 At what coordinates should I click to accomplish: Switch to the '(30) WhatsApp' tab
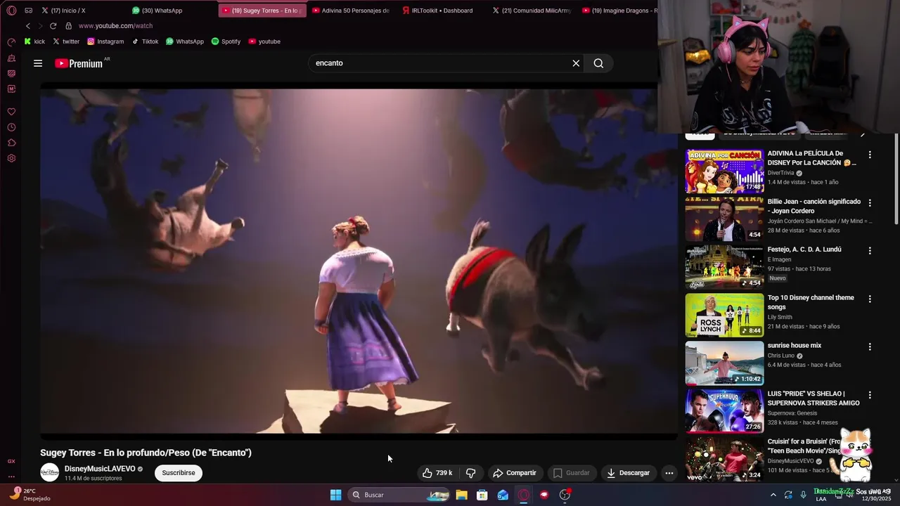[x=172, y=11]
